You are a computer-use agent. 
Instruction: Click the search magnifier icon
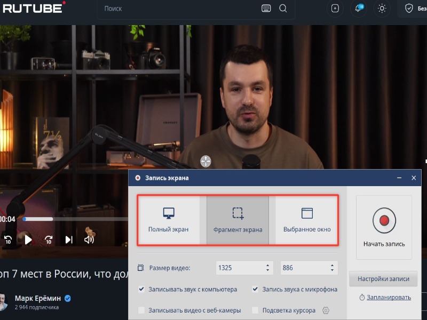283,9
